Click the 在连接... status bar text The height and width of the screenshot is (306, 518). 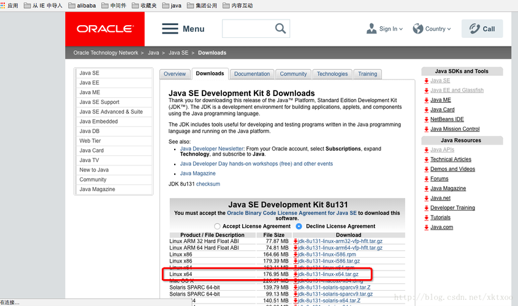tap(10, 303)
